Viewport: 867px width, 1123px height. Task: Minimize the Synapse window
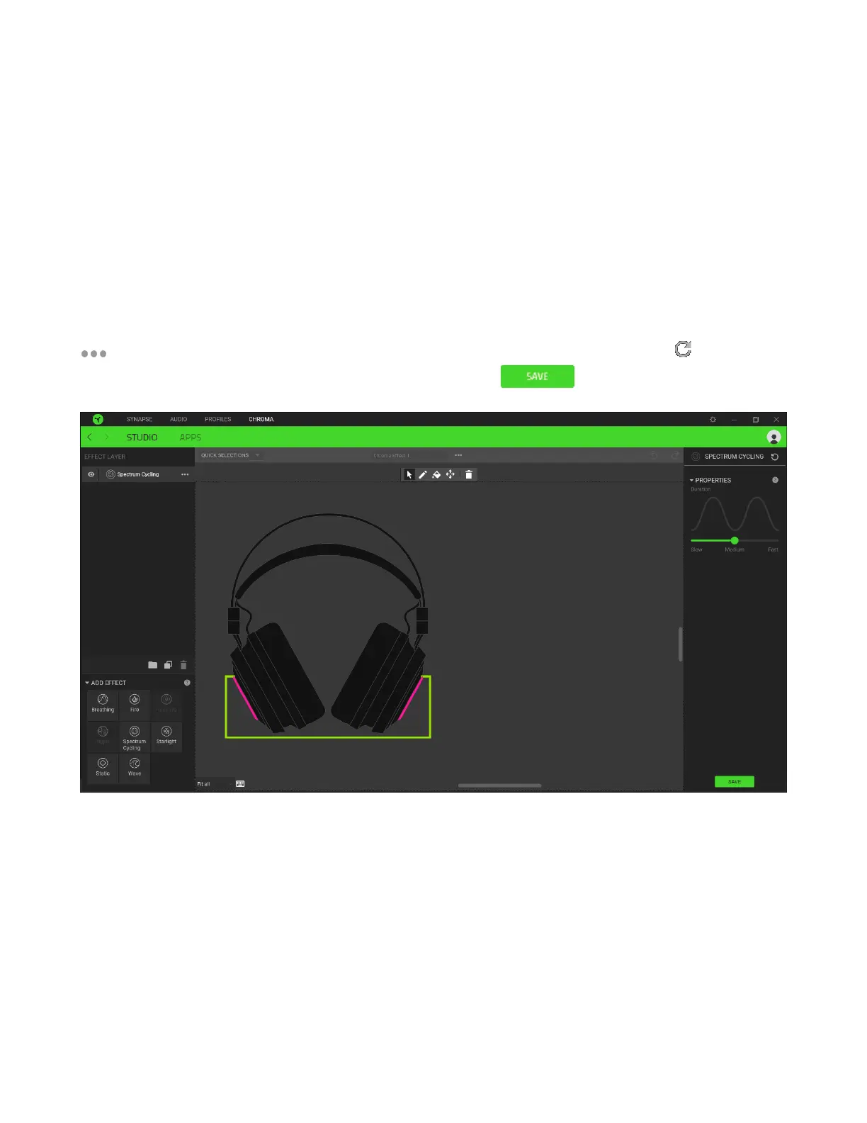735,420
